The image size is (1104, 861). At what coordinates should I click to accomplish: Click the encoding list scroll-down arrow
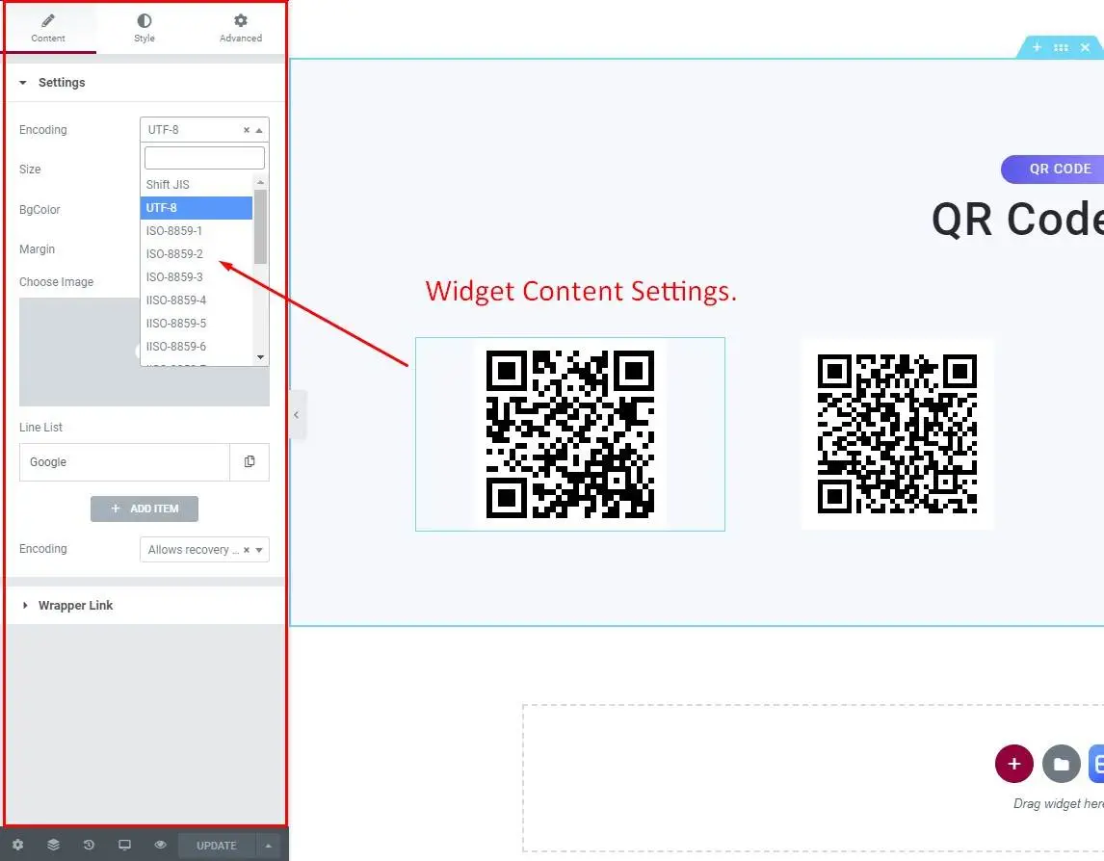coord(260,357)
